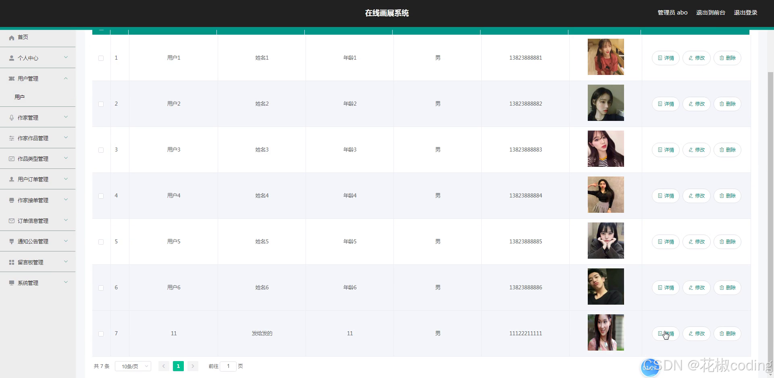Click the sliders icon beside 作家作品管理

[12, 138]
